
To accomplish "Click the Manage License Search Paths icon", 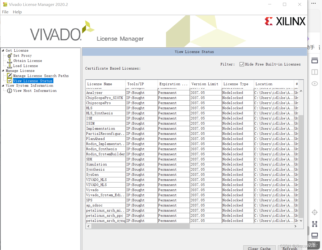I will click(9, 75).
